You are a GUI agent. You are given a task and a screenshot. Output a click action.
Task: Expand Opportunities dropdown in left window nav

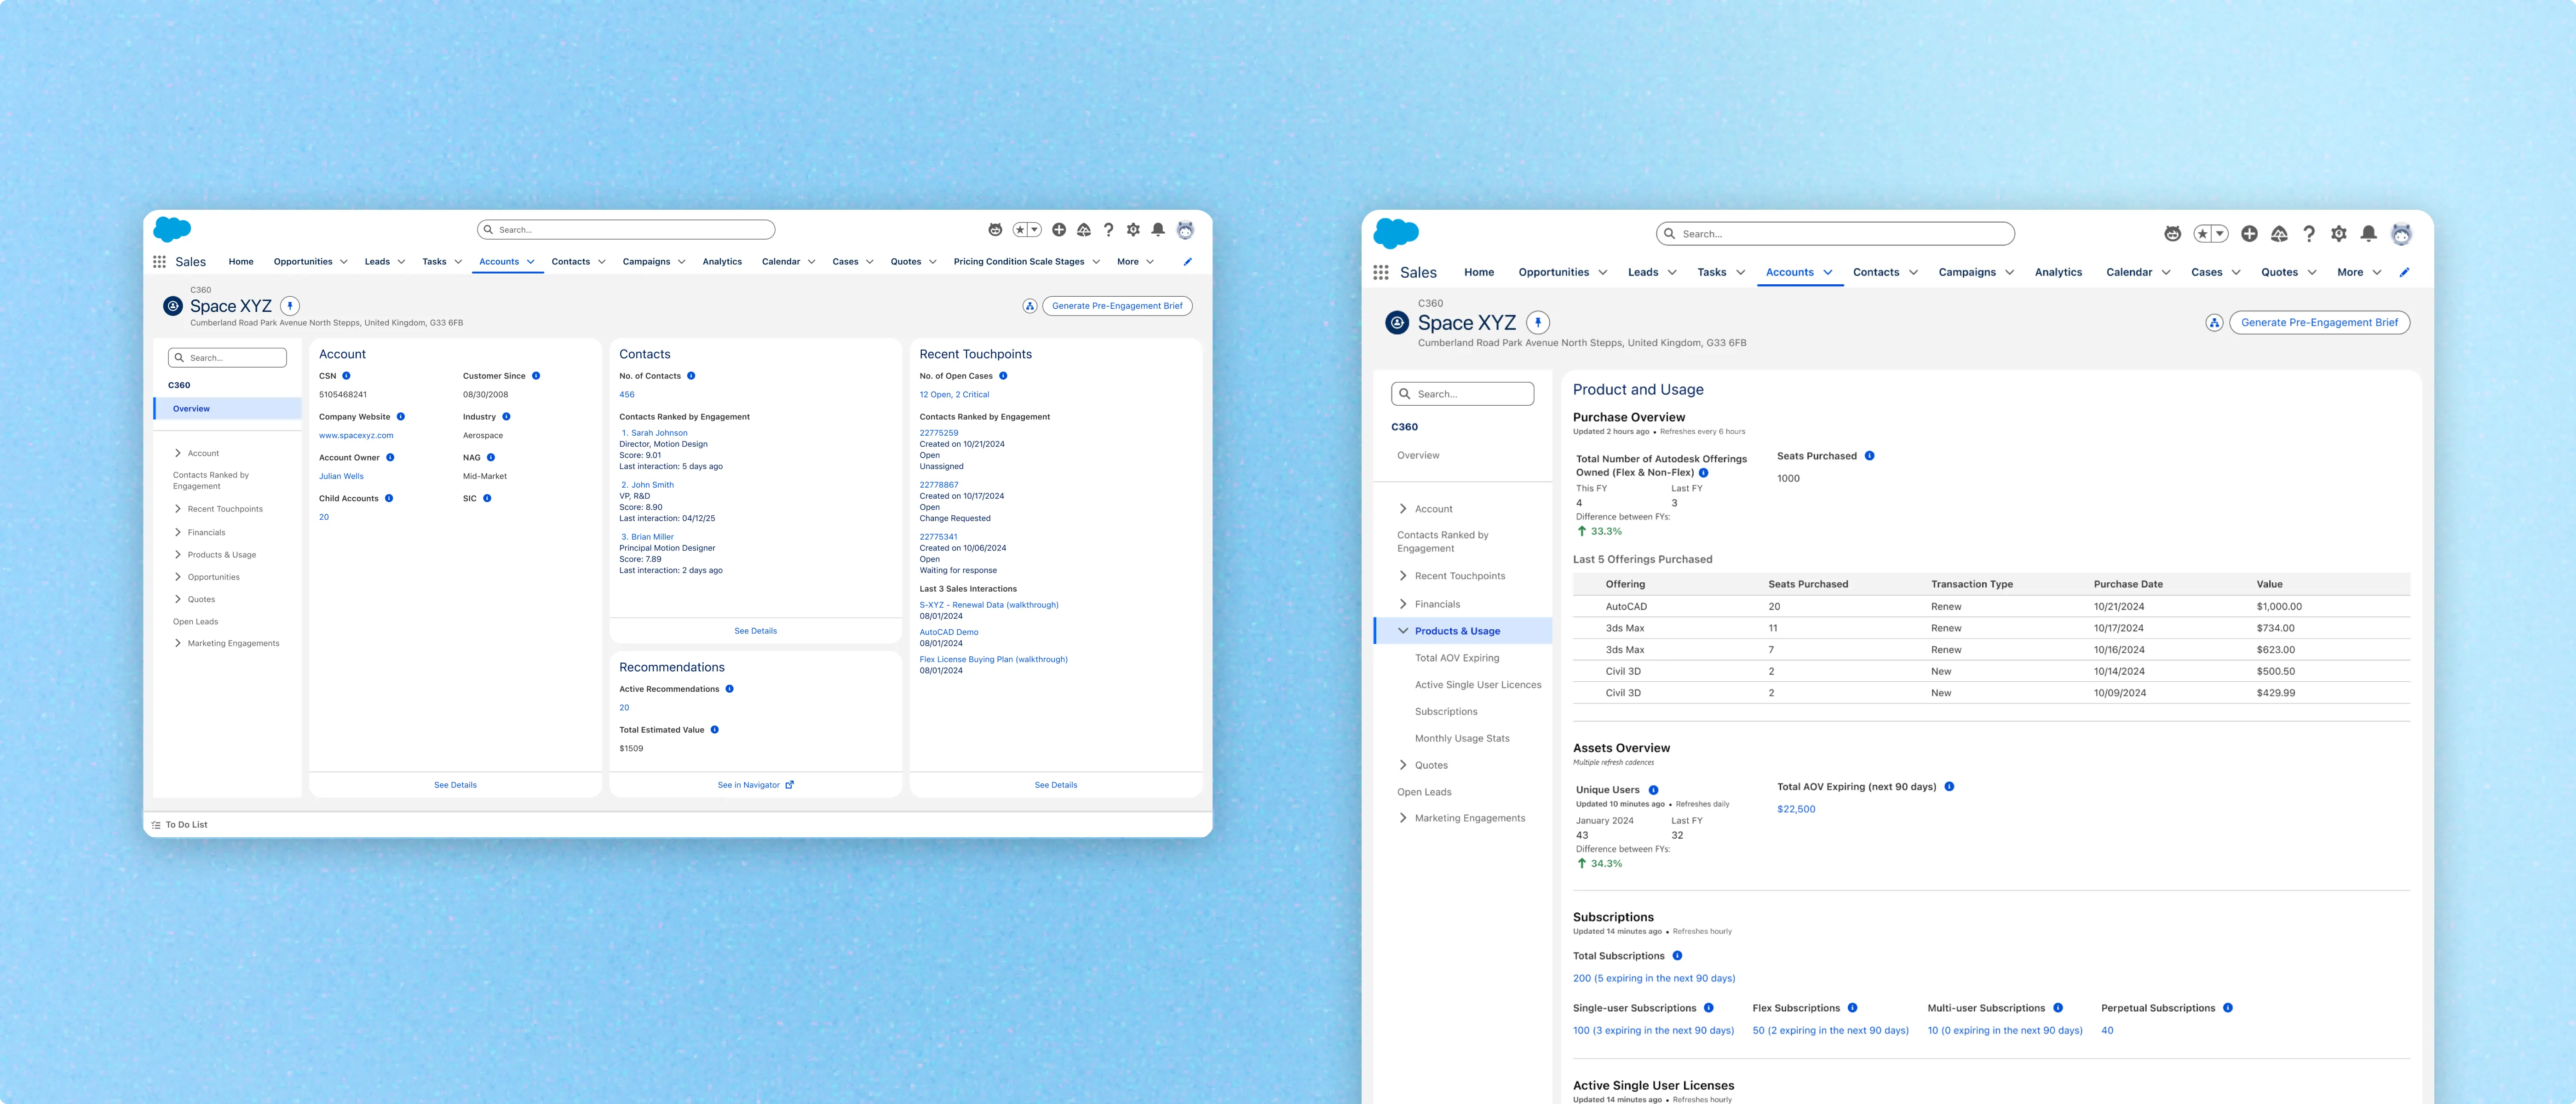pyautogui.click(x=344, y=262)
